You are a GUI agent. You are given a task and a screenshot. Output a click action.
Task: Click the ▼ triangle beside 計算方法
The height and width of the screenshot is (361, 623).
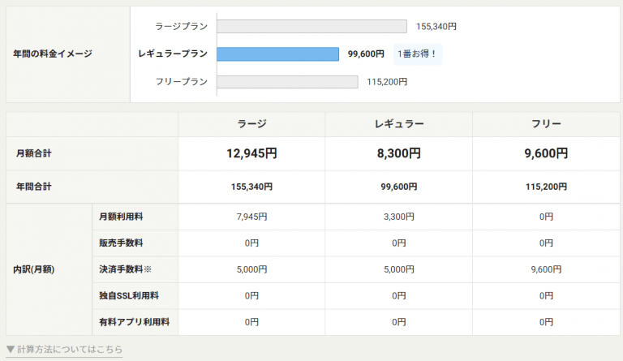click(x=11, y=350)
